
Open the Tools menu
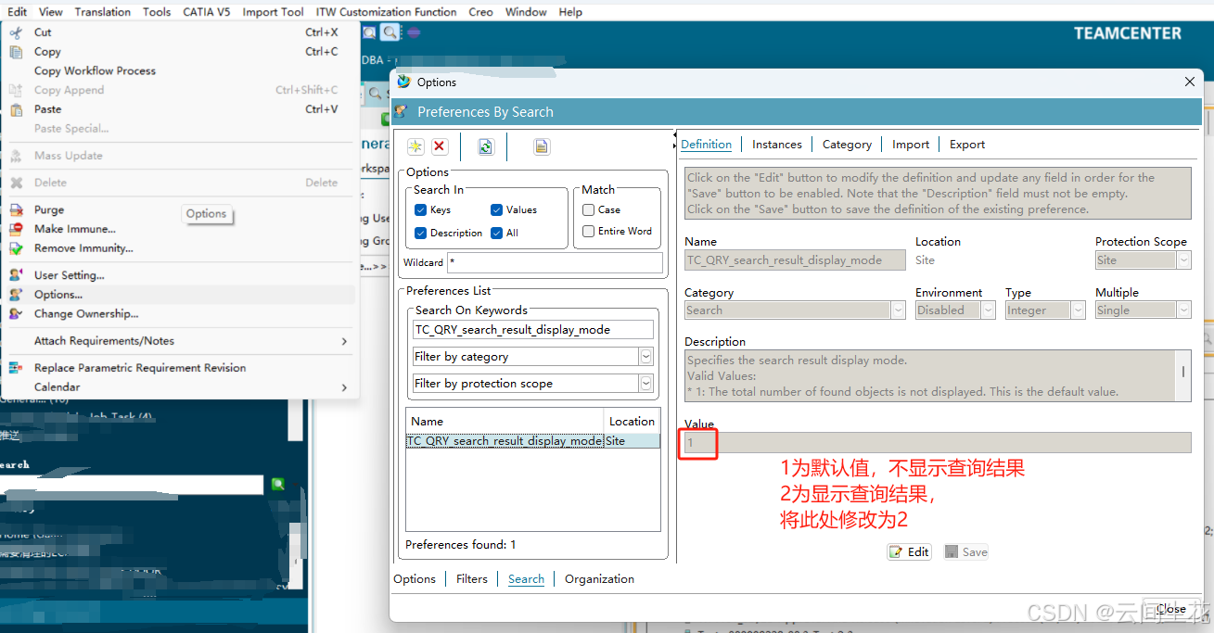coord(157,12)
